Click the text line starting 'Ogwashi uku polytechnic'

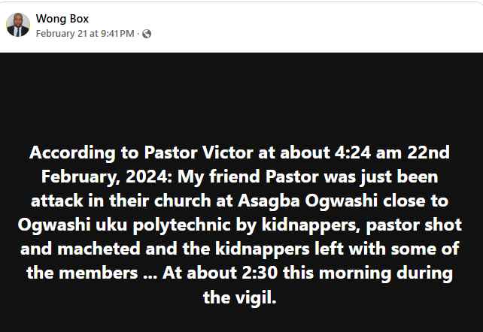[x=240, y=225]
